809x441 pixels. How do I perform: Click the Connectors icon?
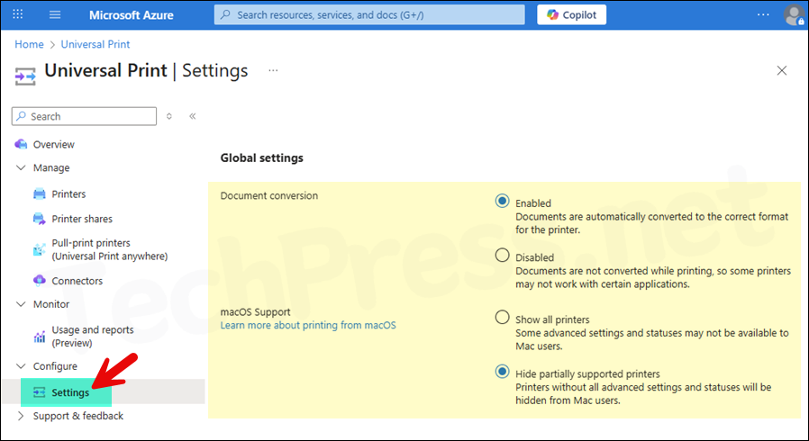[x=40, y=281]
